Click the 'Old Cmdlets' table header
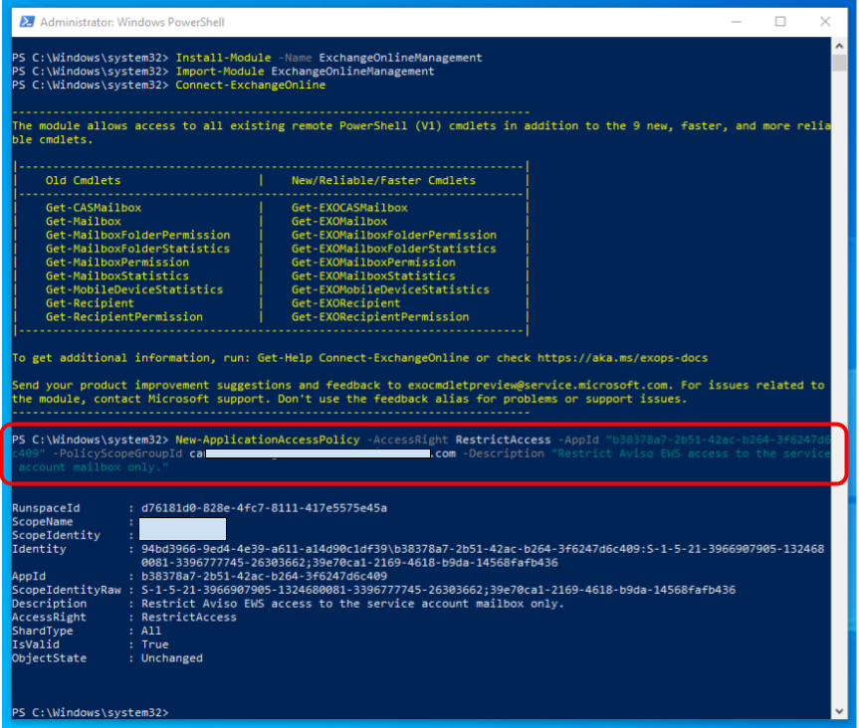The height and width of the screenshot is (728, 859). [x=83, y=180]
